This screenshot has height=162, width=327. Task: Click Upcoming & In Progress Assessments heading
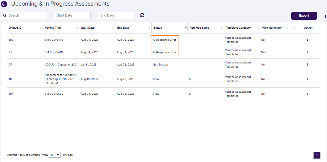click(60, 4)
